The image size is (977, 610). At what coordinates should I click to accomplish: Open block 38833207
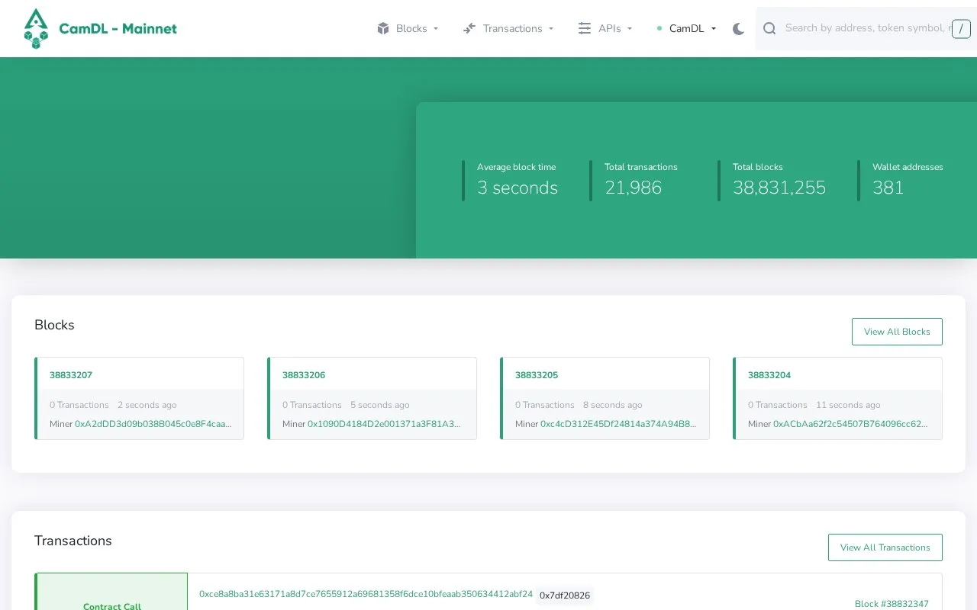[x=71, y=375]
